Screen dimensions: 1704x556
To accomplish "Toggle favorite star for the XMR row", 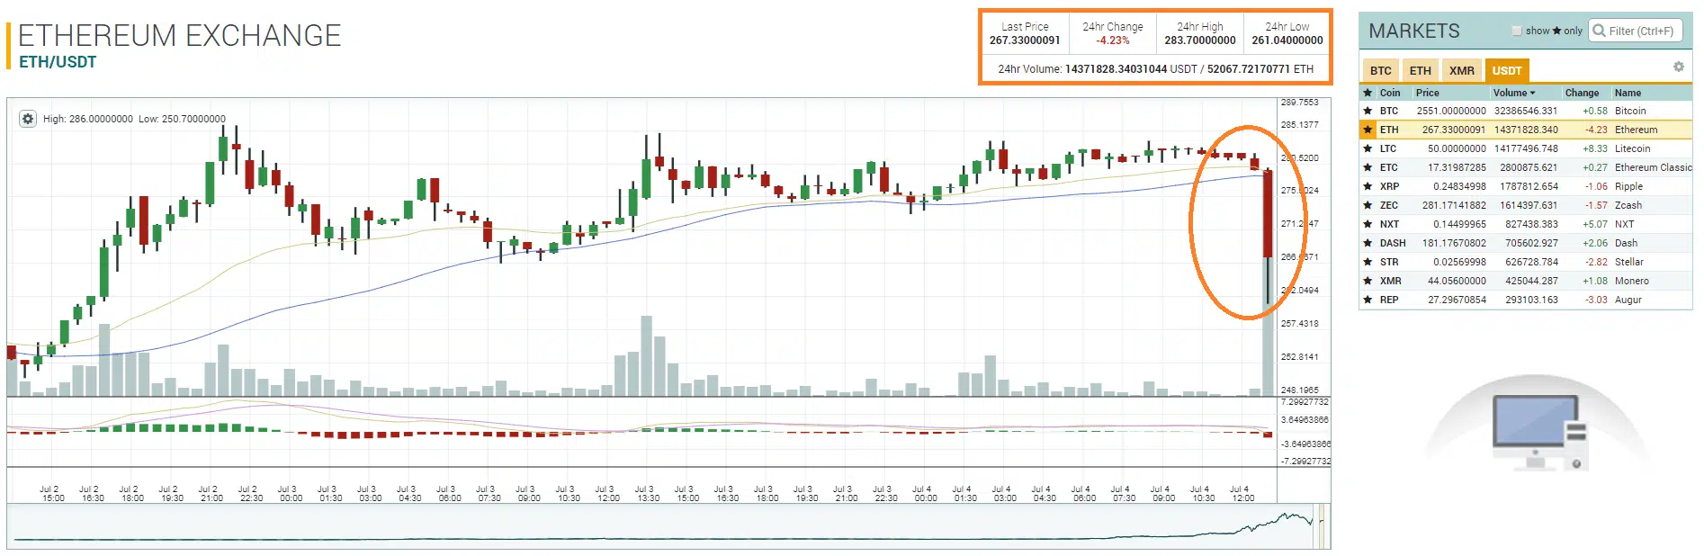I will [x=1368, y=281].
